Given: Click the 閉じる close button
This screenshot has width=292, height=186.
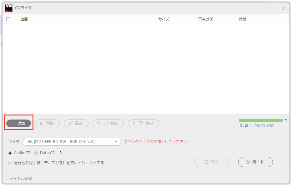Looking at the screenshot, I should pyautogui.click(x=255, y=162).
